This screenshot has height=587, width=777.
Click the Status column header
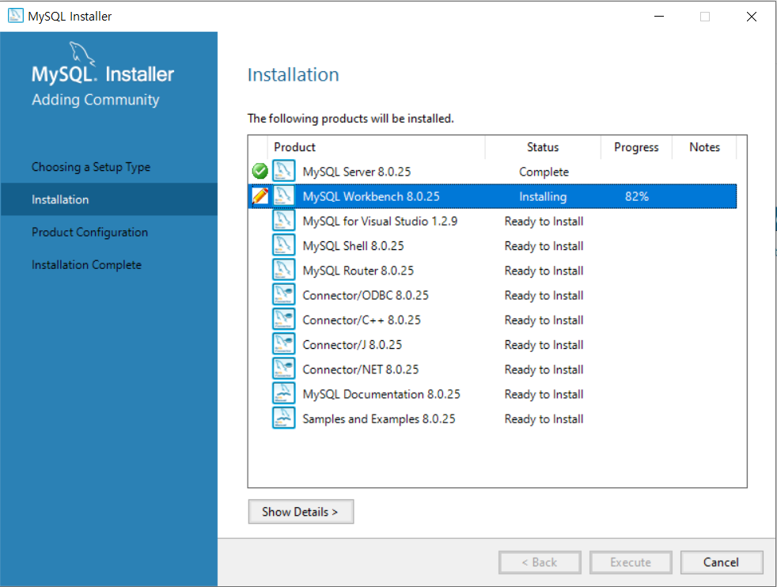pos(543,147)
